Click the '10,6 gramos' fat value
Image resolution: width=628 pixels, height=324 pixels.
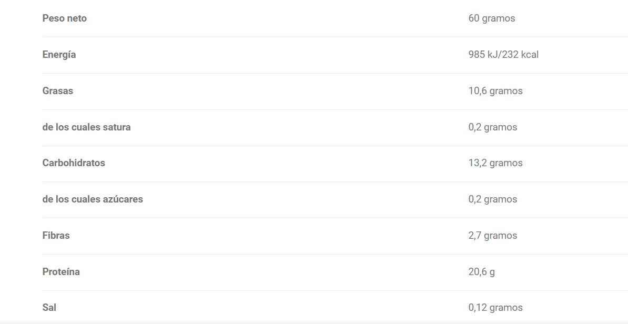tap(495, 91)
